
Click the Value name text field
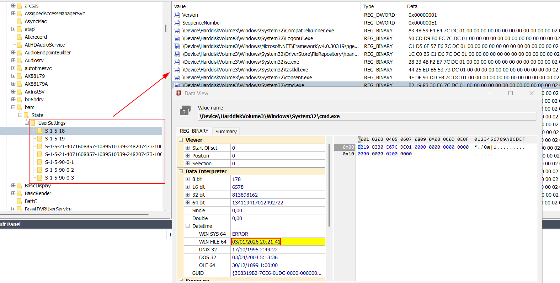click(x=366, y=116)
